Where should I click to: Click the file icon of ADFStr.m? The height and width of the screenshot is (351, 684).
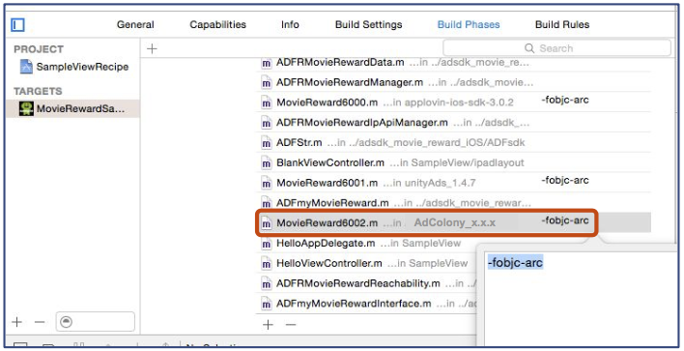click(266, 143)
